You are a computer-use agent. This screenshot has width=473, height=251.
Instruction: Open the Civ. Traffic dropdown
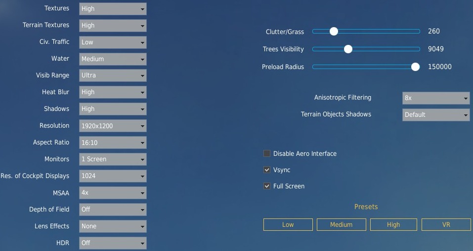tap(113, 42)
